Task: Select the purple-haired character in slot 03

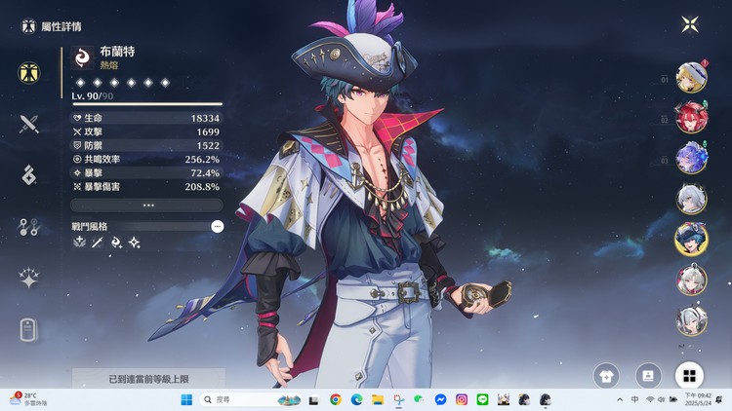Action: point(691,158)
